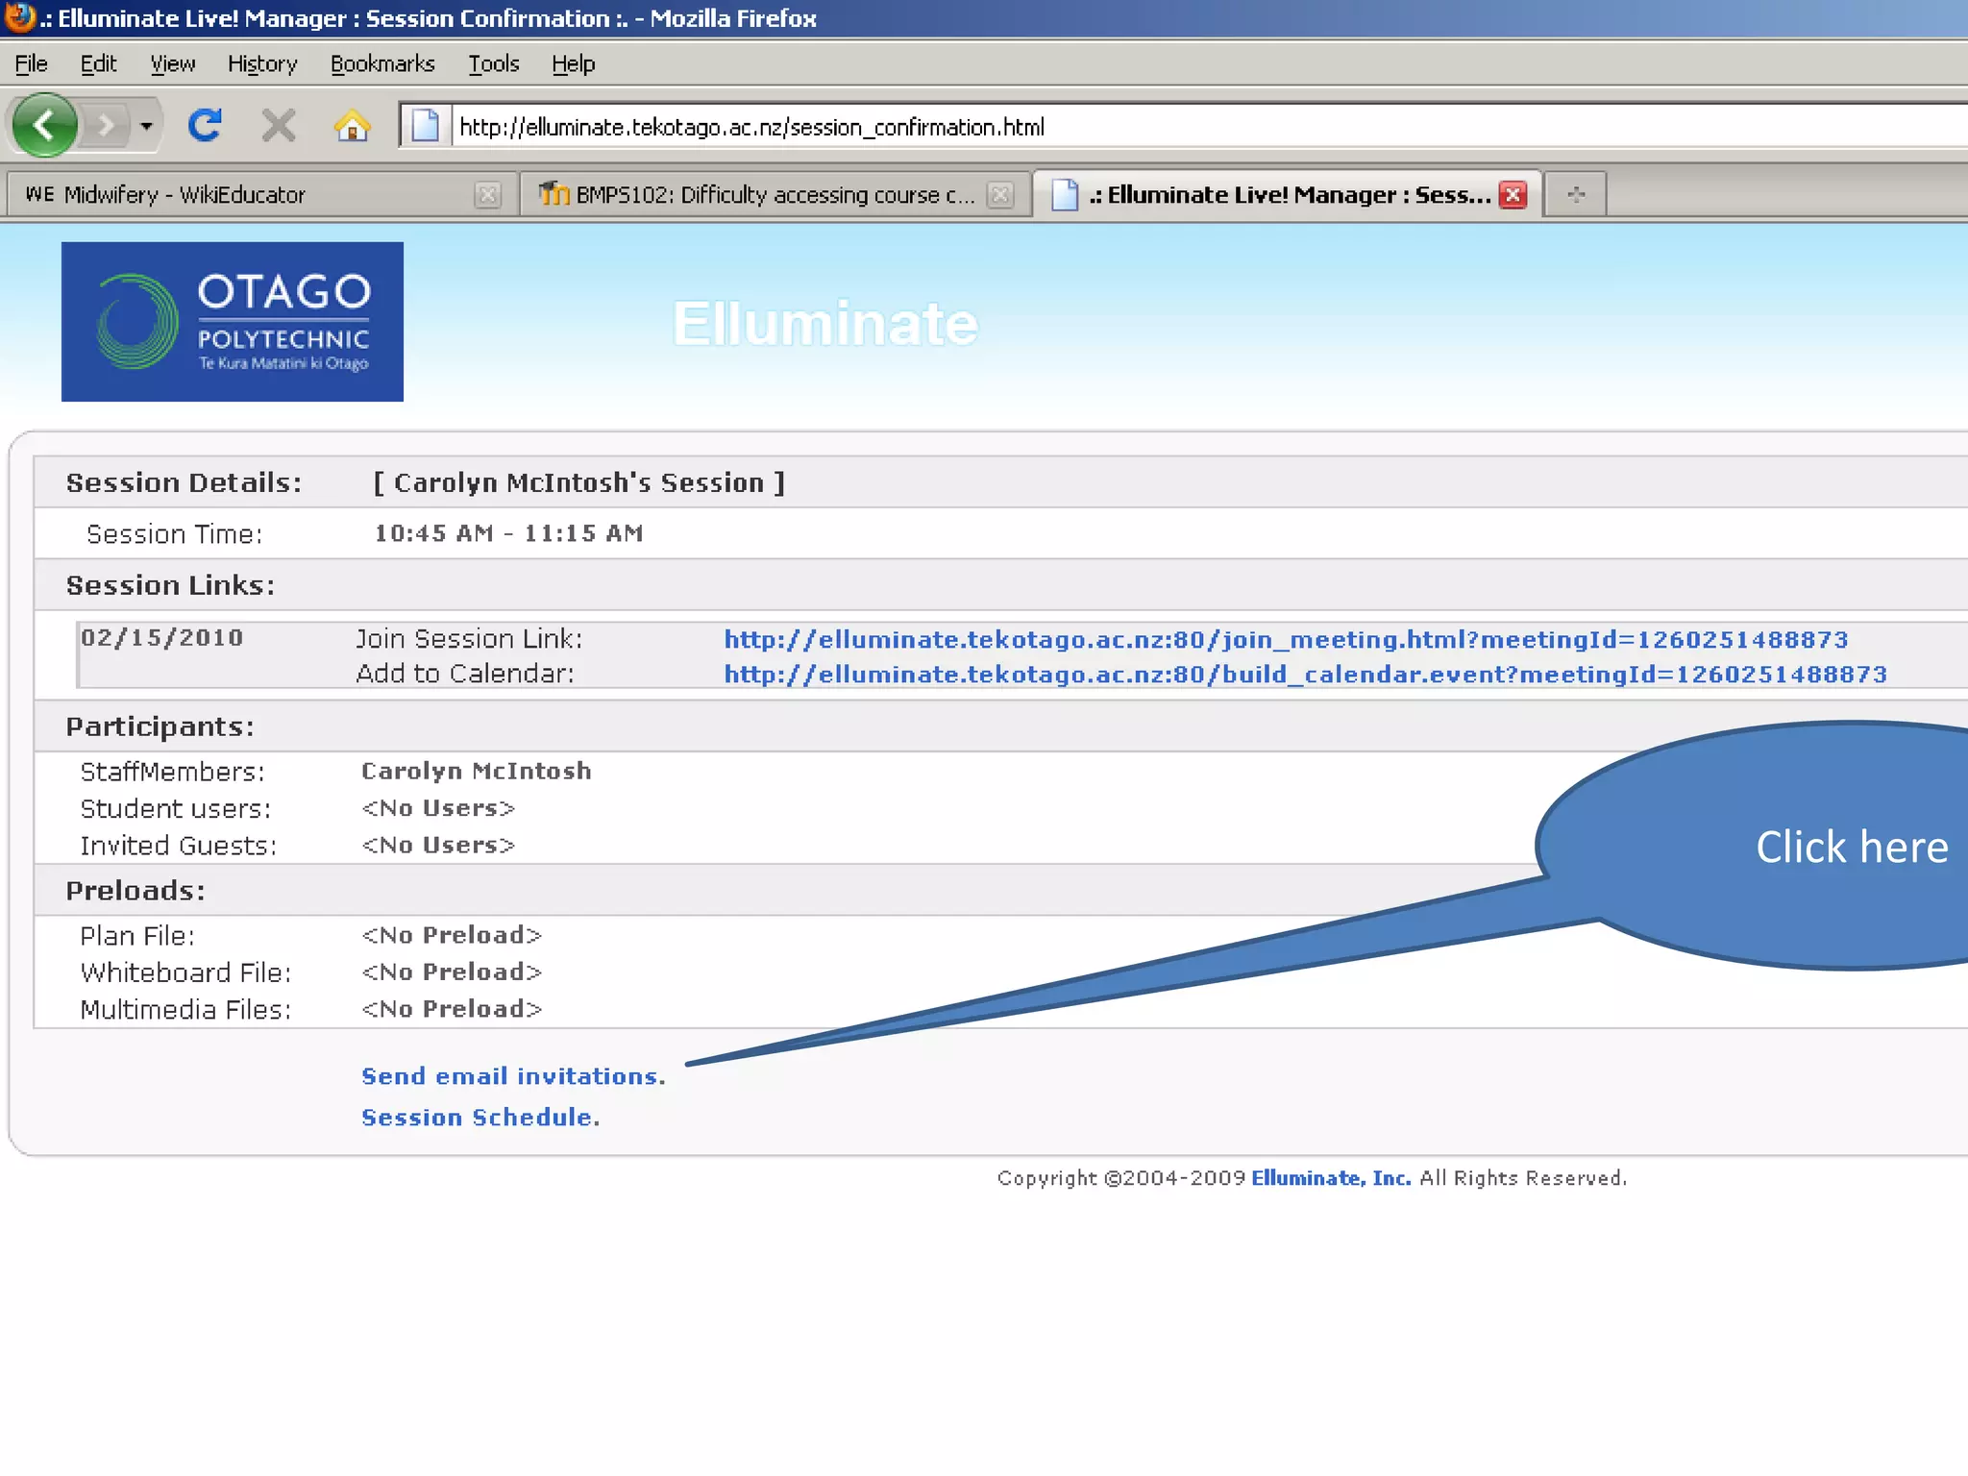1968x1476 pixels.
Task: Click the page identity icon in address bar
Action: pyautogui.click(x=425, y=126)
